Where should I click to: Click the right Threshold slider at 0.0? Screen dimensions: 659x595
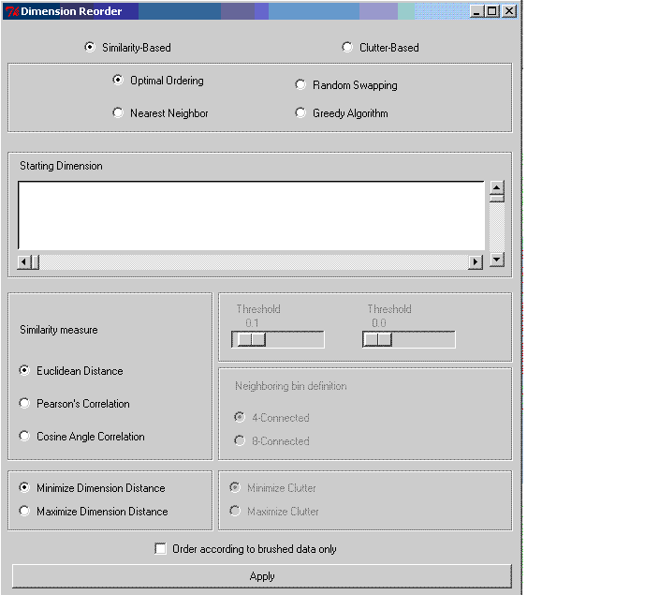tap(377, 339)
